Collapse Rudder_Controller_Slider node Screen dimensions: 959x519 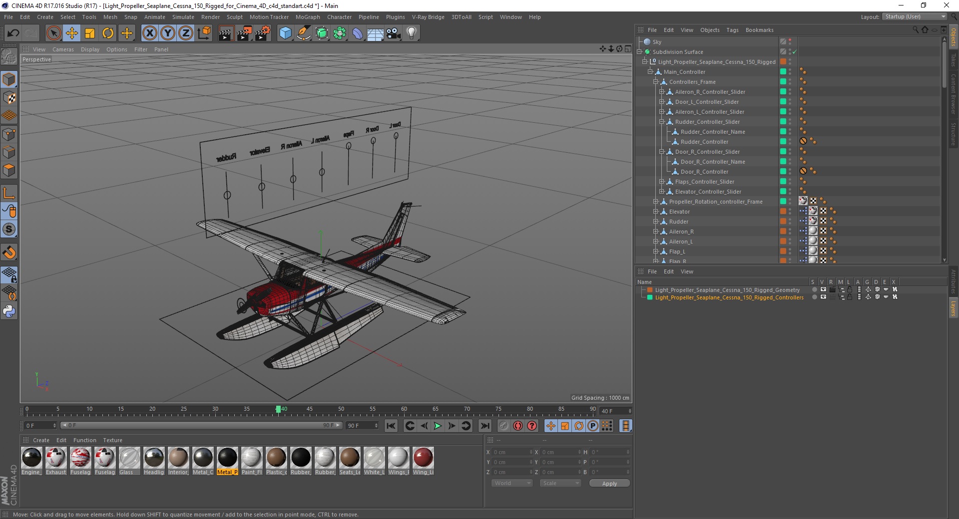coord(661,122)
